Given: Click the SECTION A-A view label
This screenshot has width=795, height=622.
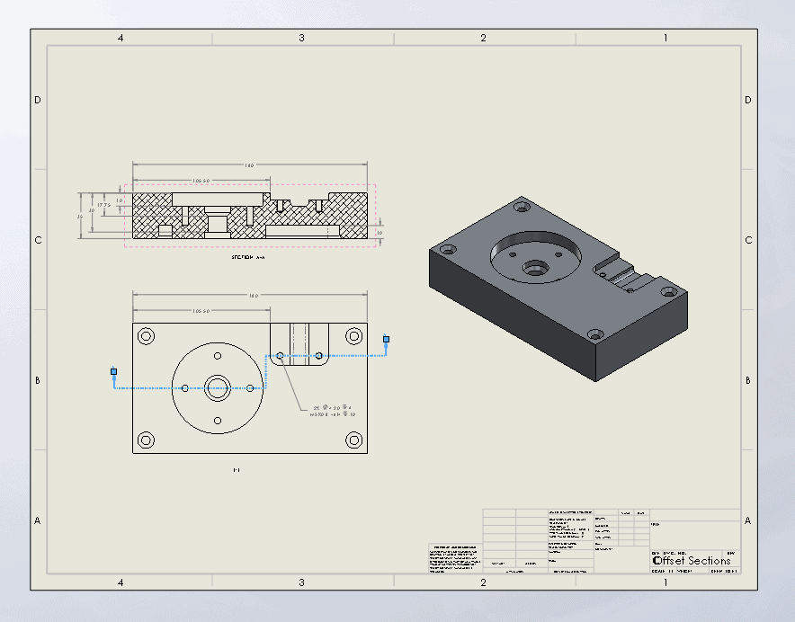Looking at the screenshot, I should point(247,254).
